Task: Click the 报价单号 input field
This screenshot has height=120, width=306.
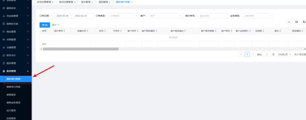Action: 213,16
